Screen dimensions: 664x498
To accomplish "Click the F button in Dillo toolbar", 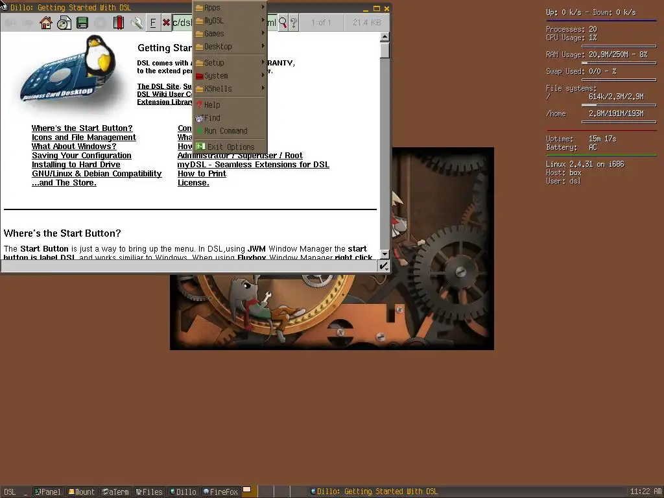I will 153,23.
